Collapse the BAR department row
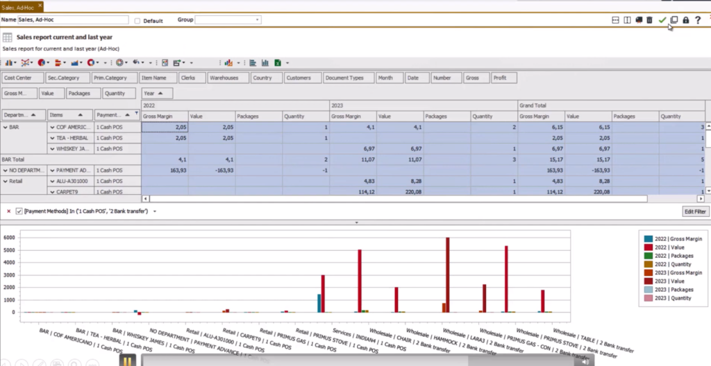 (6, 128)
